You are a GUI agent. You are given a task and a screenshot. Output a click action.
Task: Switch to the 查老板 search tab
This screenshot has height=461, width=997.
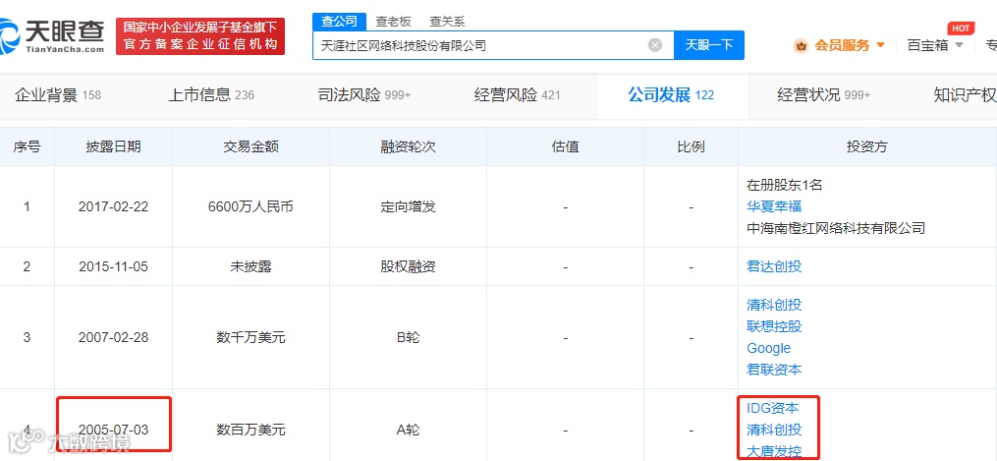pyautogui.click(x=394, y=21)
